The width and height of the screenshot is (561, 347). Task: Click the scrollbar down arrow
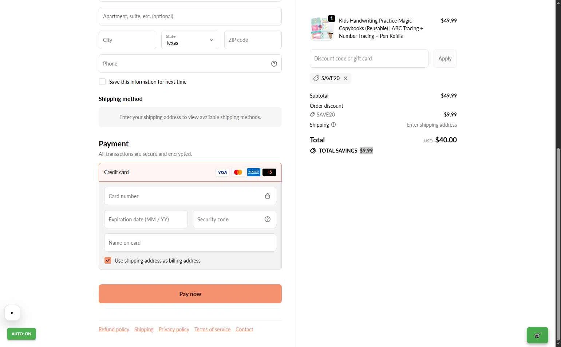click(558, 344)
